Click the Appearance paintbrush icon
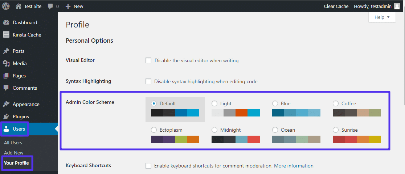405x174 pixels. pyautogui.click(x=6, y=104)
